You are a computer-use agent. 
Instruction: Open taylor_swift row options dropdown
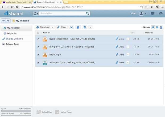(x=128, y=63)
